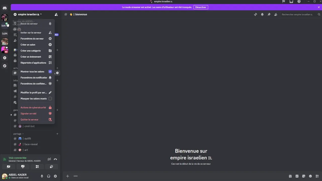Image resolution: width=322 pixels, height=181 pixels.
Task: Open the gift icon in message bar
Action: (x=290, y=176)
